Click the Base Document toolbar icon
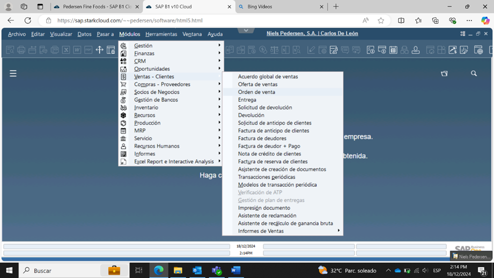This screenshot has height=278, width=494. 230,50
